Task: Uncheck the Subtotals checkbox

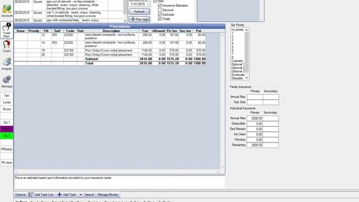Action: click(x=160, y=15)
